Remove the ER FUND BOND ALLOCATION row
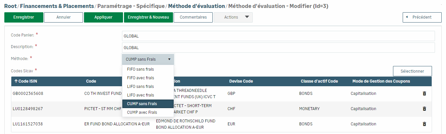446x134 pixels. 424,124
